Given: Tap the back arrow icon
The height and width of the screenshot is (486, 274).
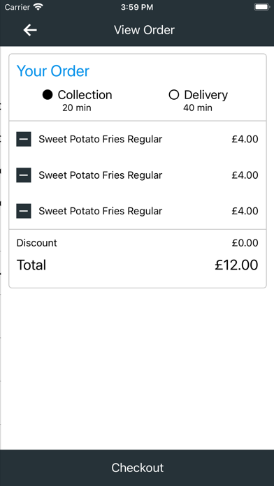Looking at the screenshot, I should pyautogui.click(x=30, y=30).
